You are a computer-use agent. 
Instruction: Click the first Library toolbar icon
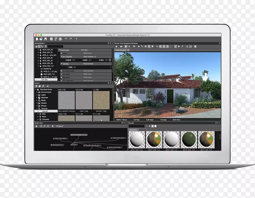click(36, 86)
